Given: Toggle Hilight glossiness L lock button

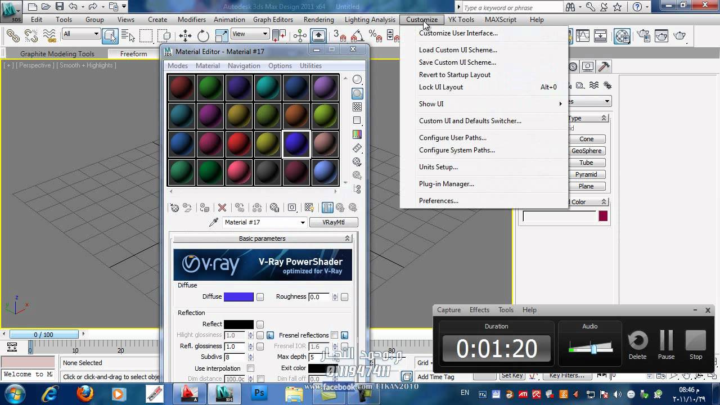Looking at the screenshot, I should click(270, 335).
